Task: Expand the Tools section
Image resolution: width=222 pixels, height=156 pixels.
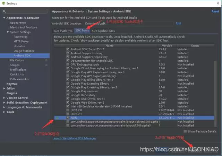Action: (x=4, y=112)
